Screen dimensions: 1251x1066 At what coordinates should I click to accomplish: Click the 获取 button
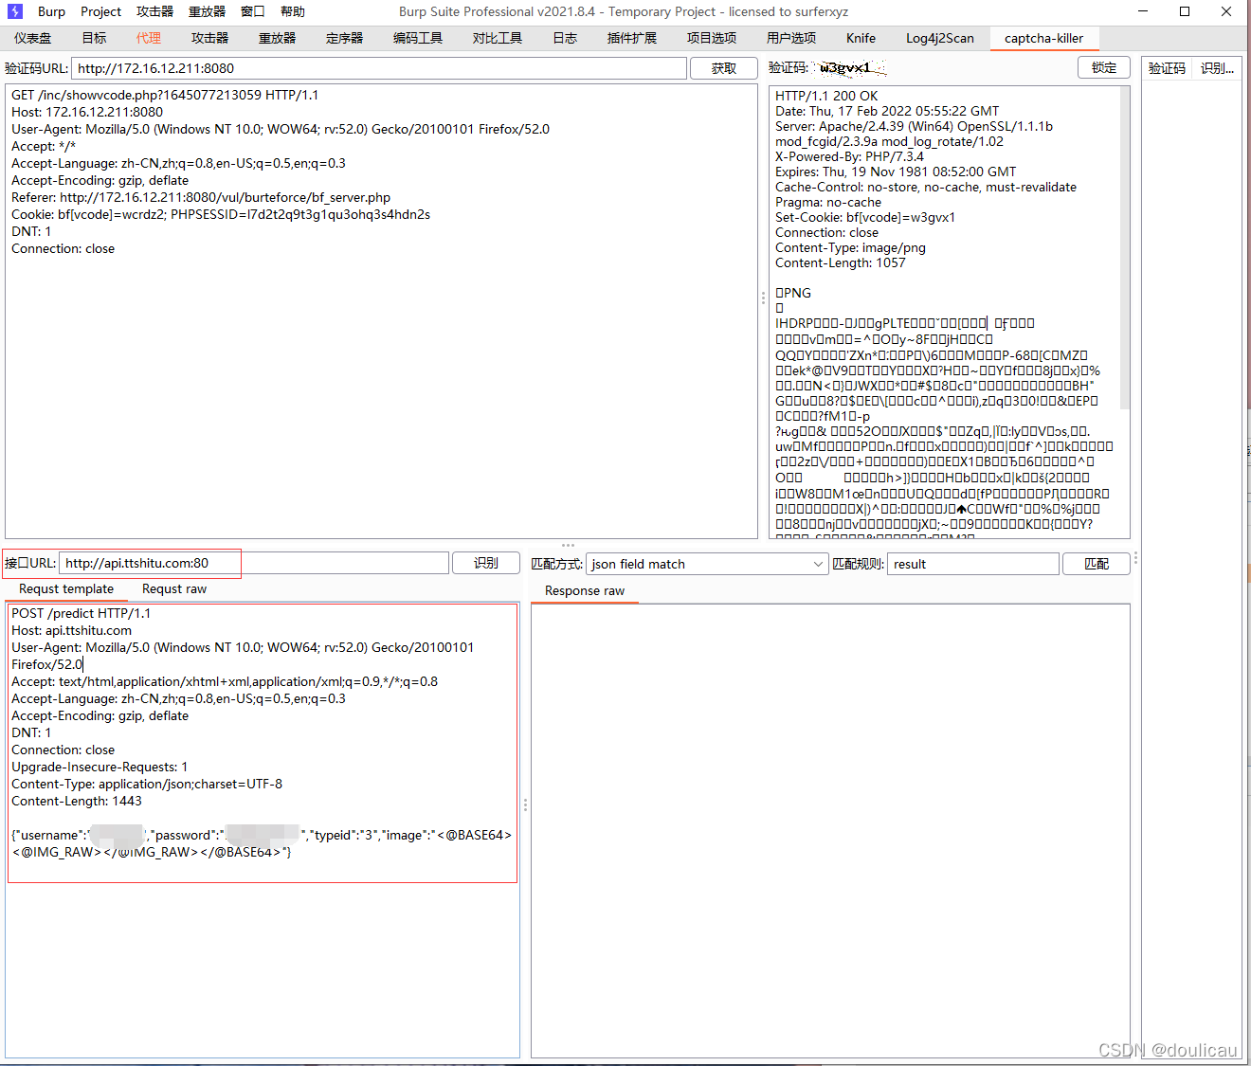[724, 68]
